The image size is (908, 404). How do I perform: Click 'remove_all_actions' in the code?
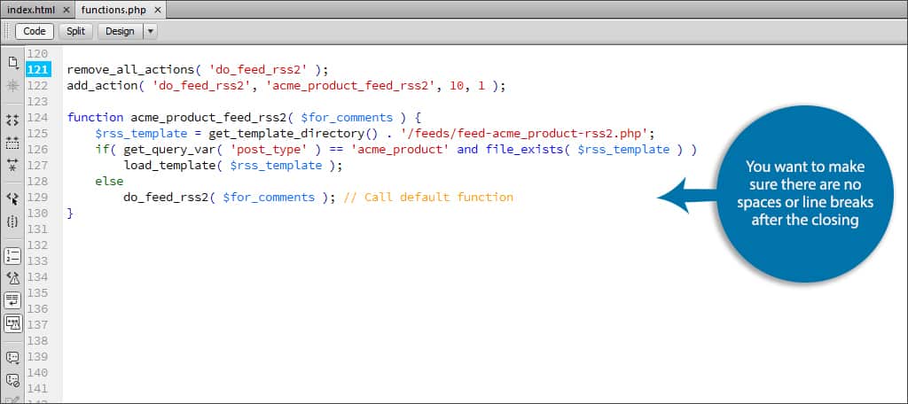pyautogui.click(x=130, y=70)
